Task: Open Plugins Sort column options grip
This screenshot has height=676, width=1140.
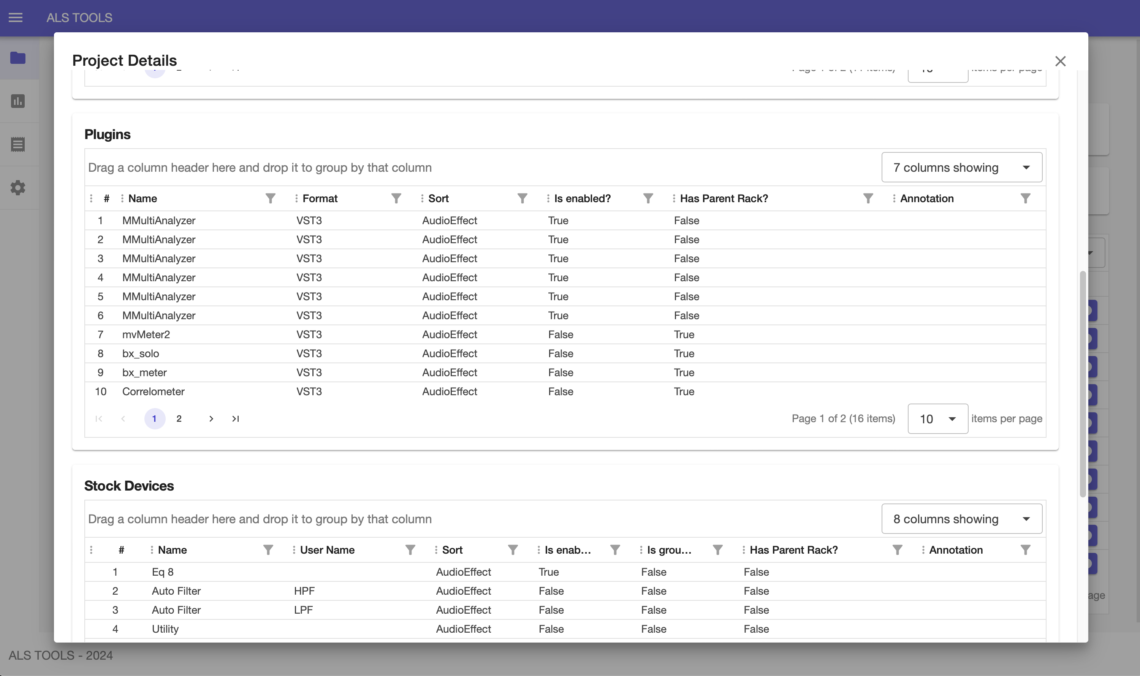Action: click(422, 199)
